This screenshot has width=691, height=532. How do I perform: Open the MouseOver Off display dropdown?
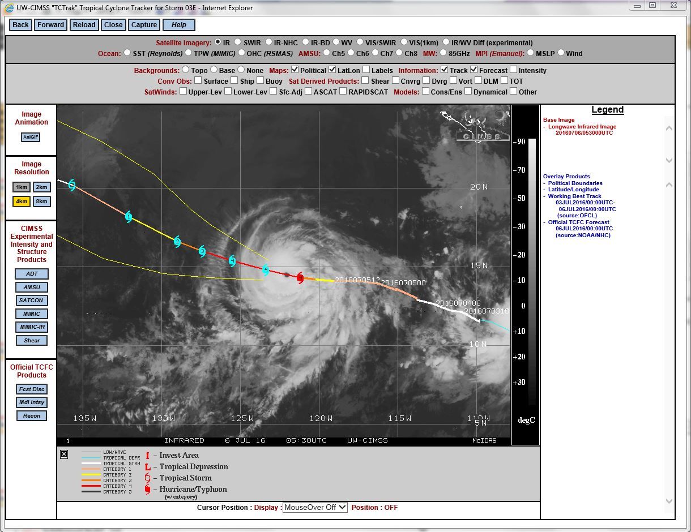click(315, 508)
